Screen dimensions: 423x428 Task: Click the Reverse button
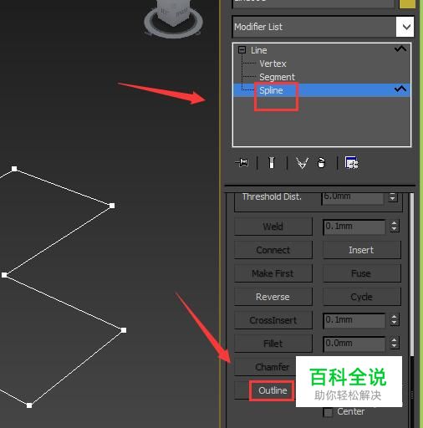[x=273, y=297]
